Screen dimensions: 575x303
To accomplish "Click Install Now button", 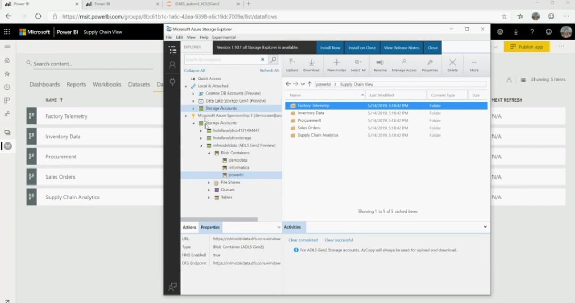I will coord(330,47).
